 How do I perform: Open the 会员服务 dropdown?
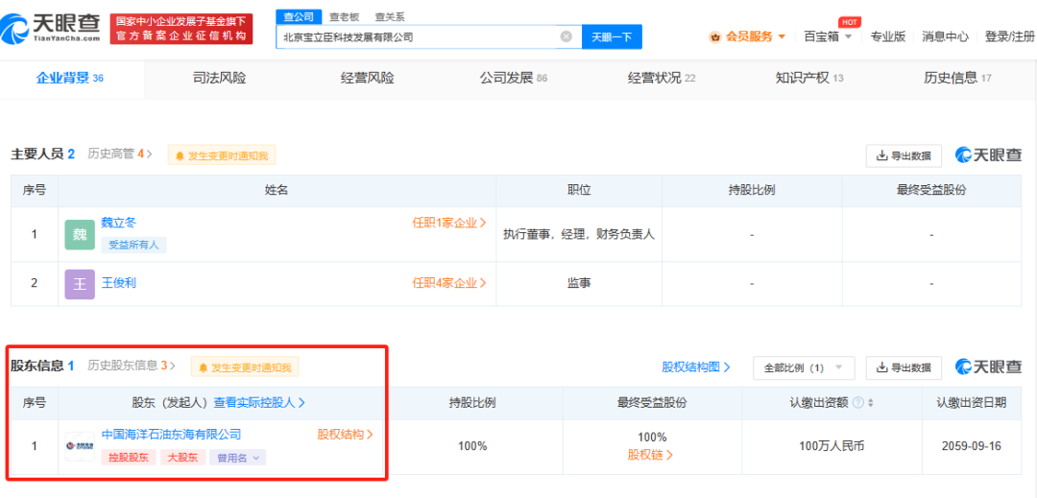(747, 37)
